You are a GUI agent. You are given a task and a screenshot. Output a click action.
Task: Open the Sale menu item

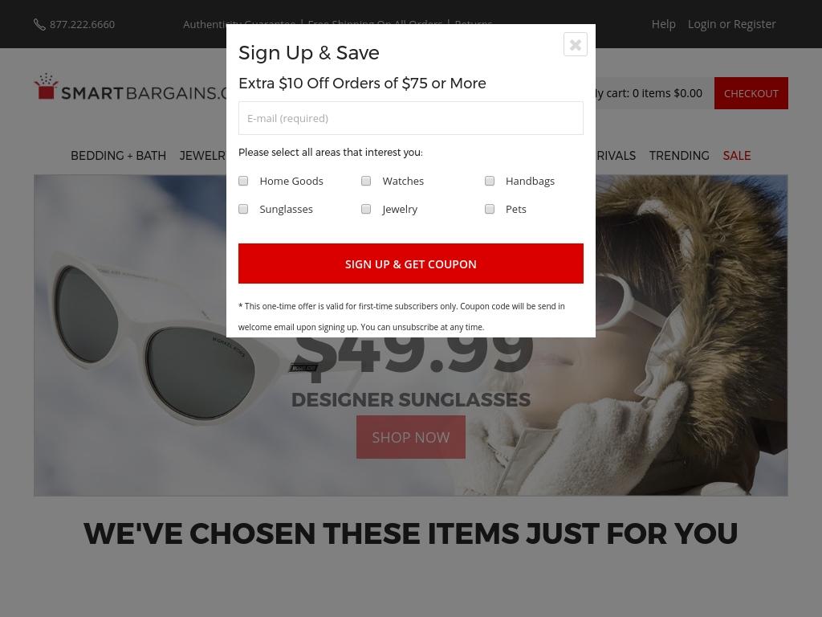[737, 156]
